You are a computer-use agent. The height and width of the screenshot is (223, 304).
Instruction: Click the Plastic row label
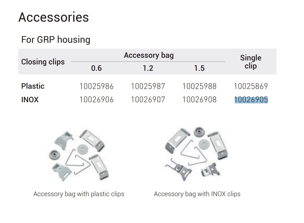(33, 86)
